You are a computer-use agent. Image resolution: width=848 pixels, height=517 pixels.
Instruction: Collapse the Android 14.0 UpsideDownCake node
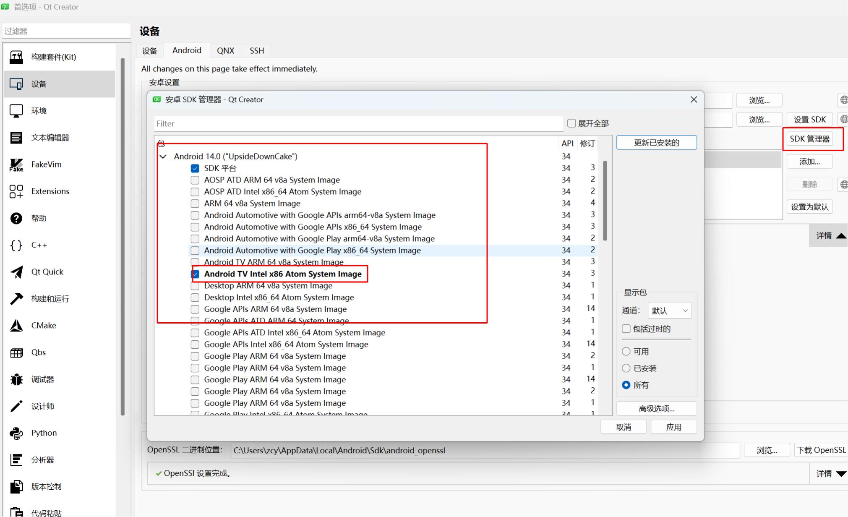(x=163, y=157)
